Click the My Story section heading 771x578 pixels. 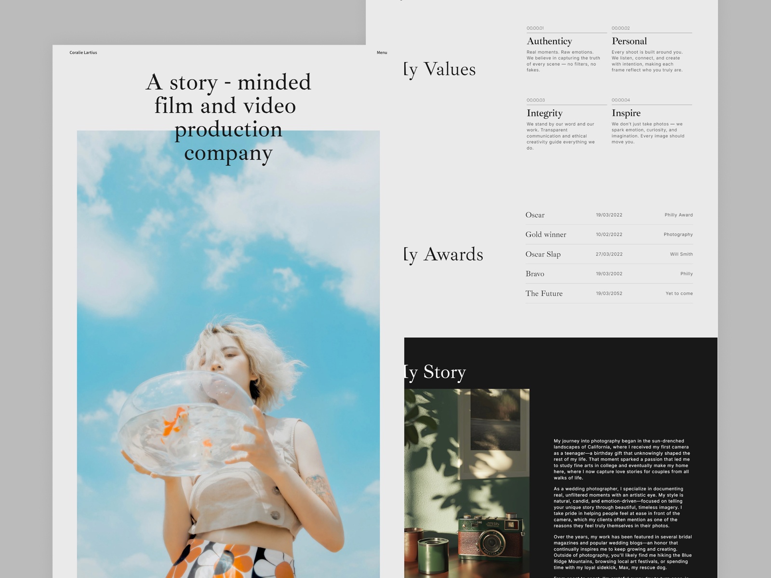pyautogui.click(x=435, y=372)
